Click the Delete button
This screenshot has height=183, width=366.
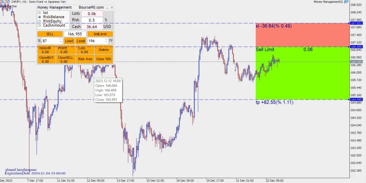coord(104,50)
